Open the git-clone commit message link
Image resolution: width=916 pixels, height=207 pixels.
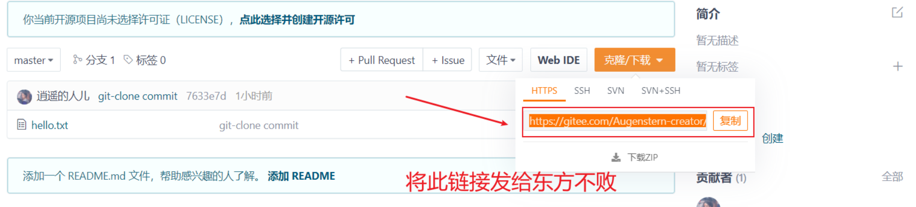point(138,96)
